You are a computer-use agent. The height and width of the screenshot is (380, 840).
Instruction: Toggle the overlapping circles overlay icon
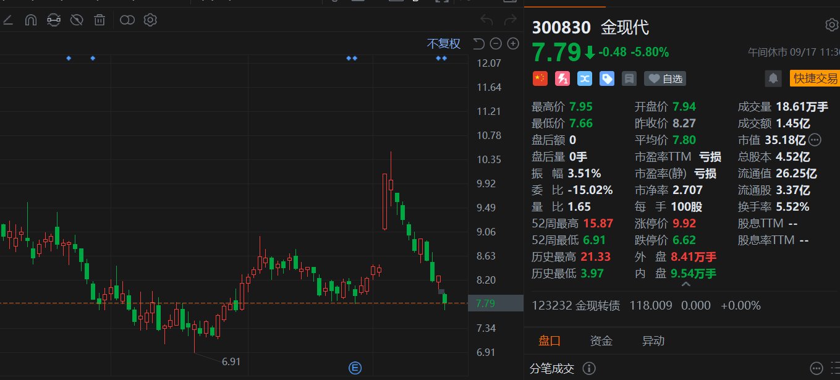tap(127, 20)
